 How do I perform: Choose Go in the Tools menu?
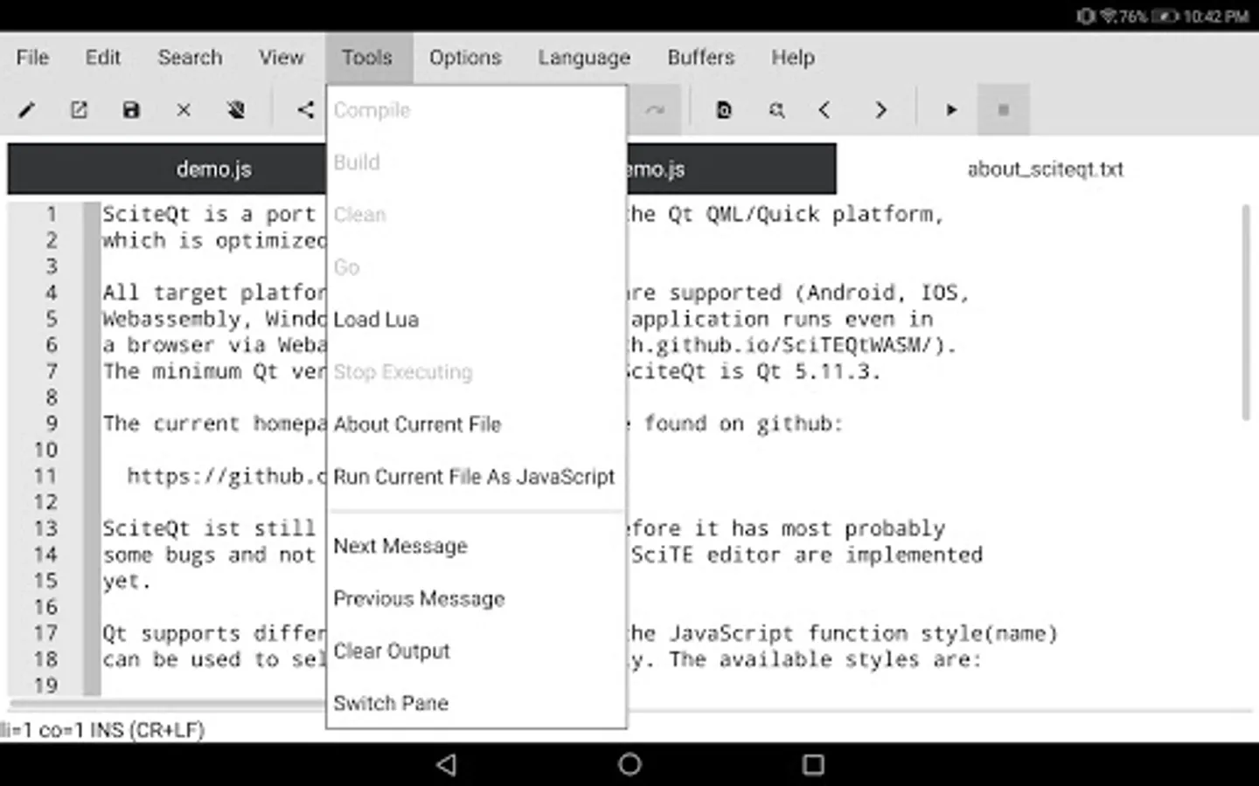point(476,267)
